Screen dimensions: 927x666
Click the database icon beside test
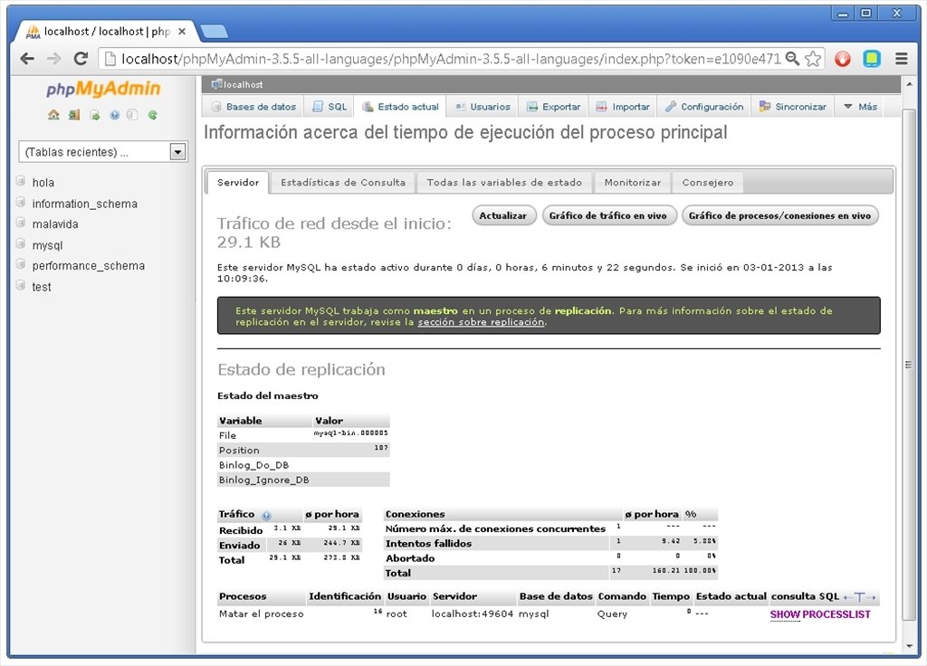(x=21, y=285)
